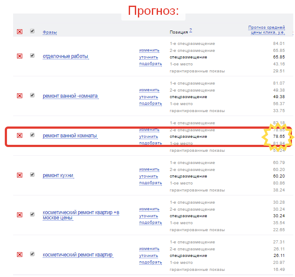
Task: Toggle the checkbox for "ремонт ванной комнаты"
Action: [32, 135]
